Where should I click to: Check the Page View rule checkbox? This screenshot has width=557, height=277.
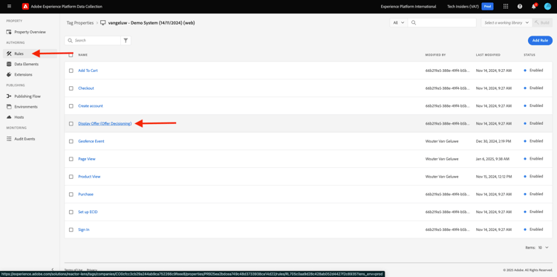(x=71, y=159)
